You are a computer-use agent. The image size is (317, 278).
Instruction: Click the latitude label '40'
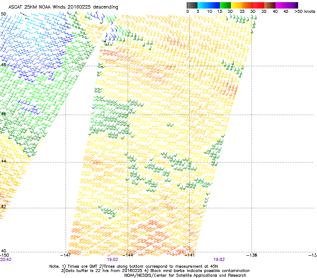pyautogui.click(x=3, y=251)
